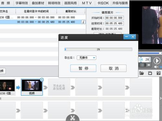Viewport: 162px width, 121px height.
Task: Open the help question-mark icon
Action: [158, 73]
